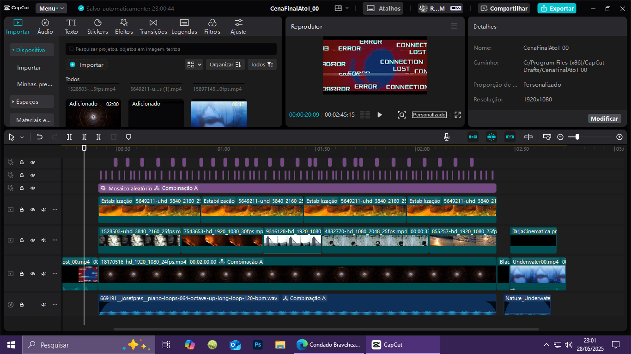
Task: Click the Undo arrow in timeline toolbar
Action: pyautogui.click(x=40, y=137)
